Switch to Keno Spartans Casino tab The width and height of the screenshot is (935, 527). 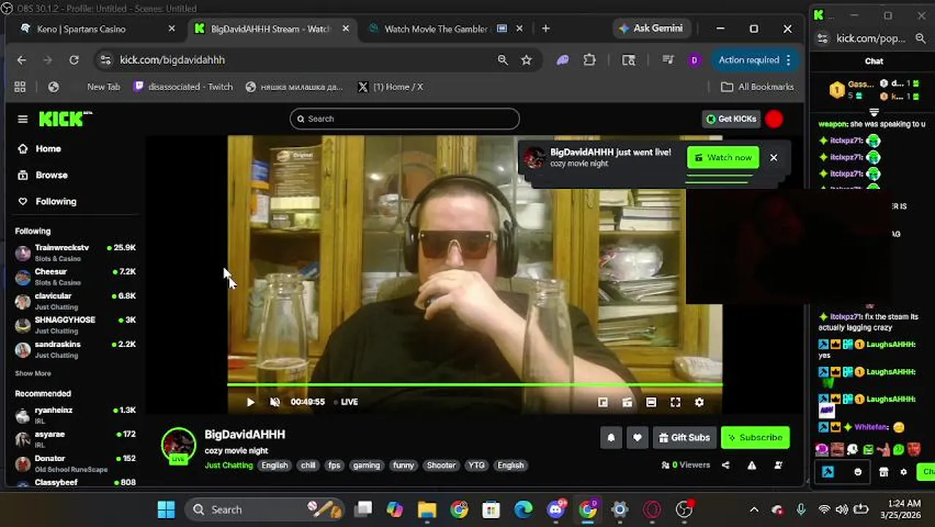(x=97, y=29)
